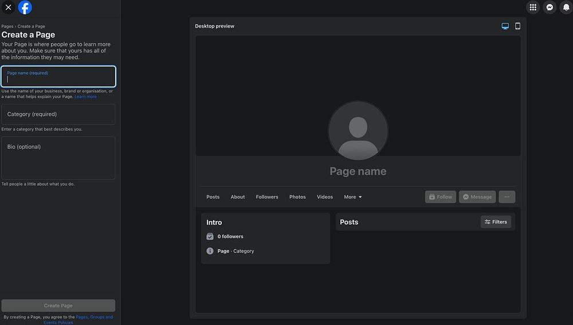Click the Page info icon

tap(210, 251)
